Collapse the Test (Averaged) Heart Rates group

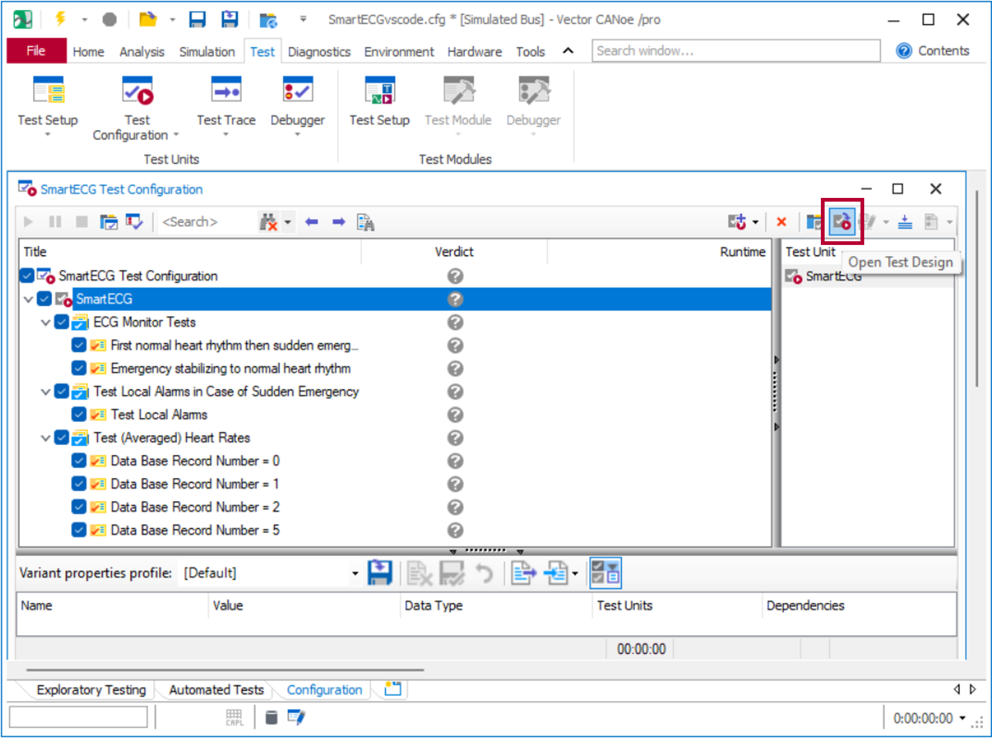45,438
